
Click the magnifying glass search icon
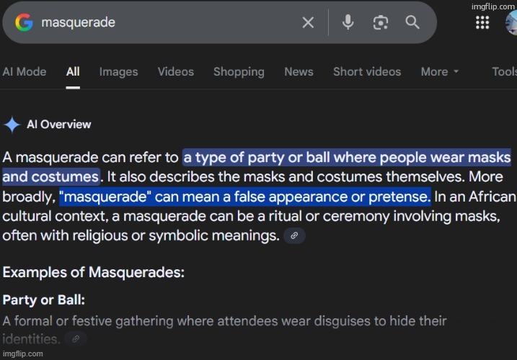tap(412, 22)
